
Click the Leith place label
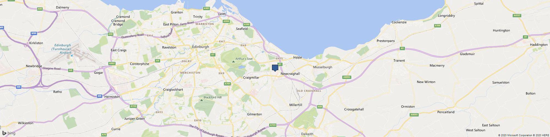(222, 14)
